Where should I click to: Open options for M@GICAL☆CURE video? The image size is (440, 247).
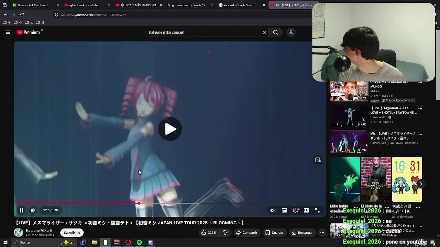point(420,108)
